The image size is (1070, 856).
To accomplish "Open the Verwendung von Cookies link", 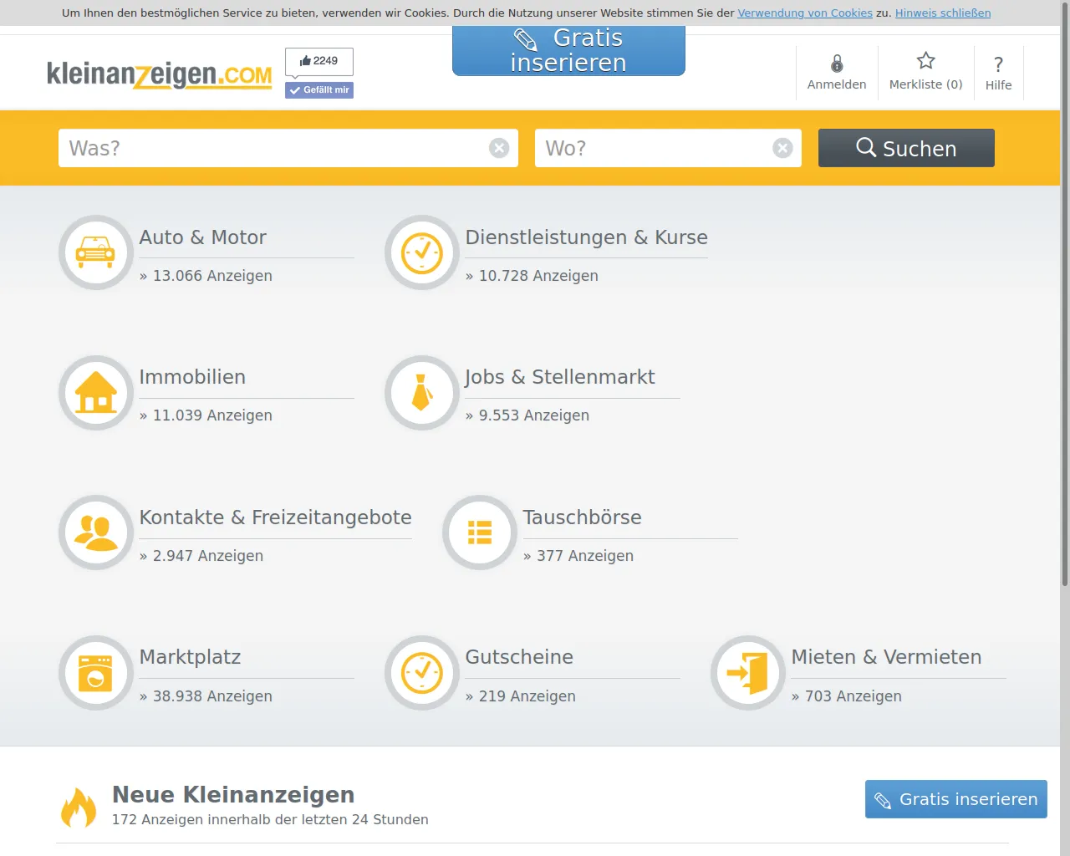I will click(x=805, y=13).
